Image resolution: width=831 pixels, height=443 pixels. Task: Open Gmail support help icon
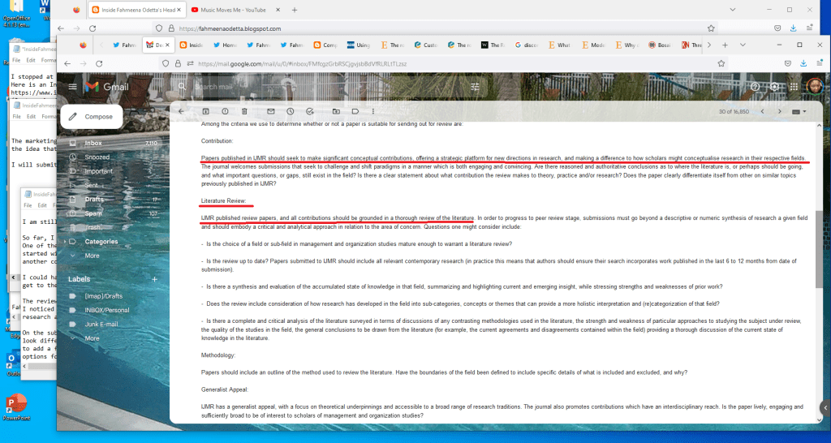click(x=755, y=87)
